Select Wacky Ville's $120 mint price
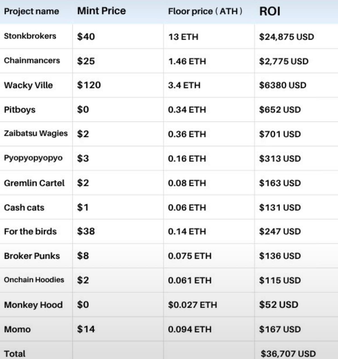Image resolution: width=338 pixels, height=359 pixels. [89, 85]
